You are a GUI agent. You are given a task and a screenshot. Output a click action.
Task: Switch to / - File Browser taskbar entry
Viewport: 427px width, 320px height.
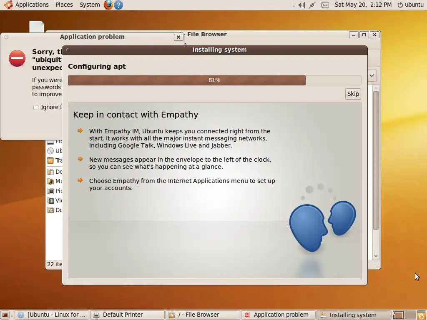(x=203, y=315)
